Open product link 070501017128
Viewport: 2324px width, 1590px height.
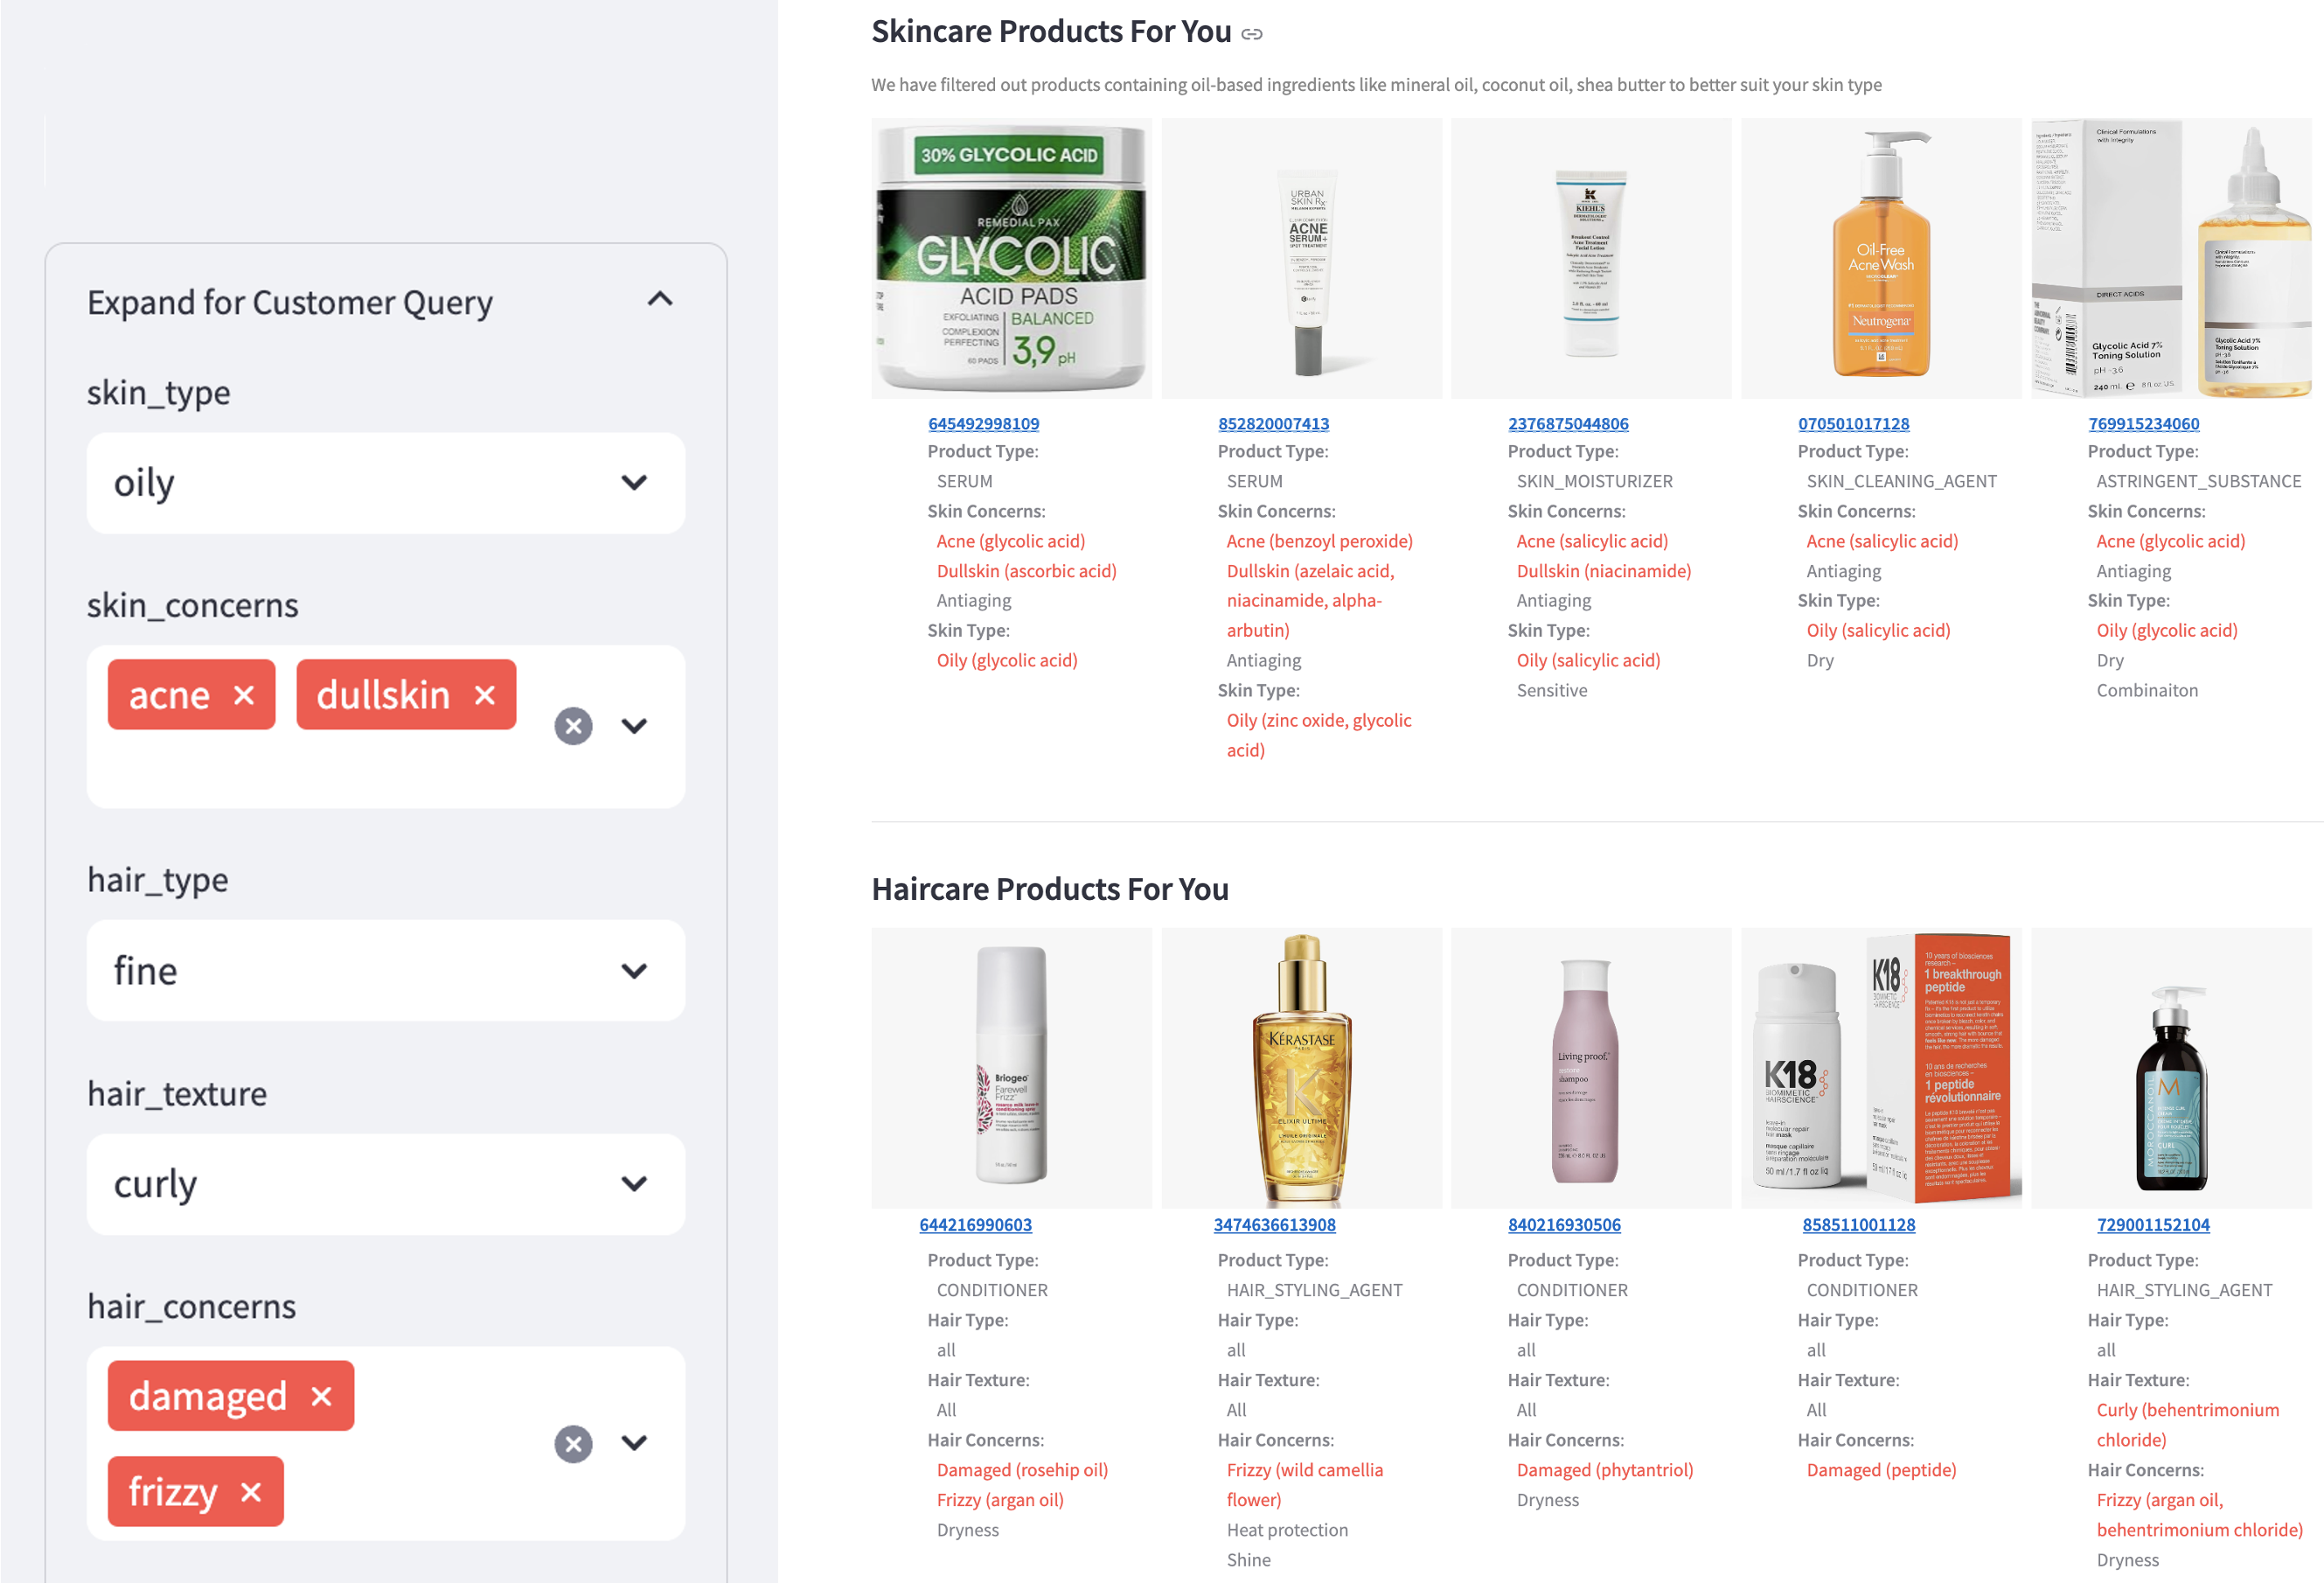click(x=1853, y=424)
